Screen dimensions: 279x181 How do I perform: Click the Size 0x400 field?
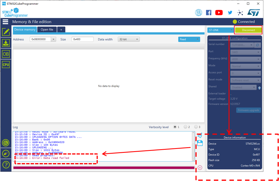(82, 39)
